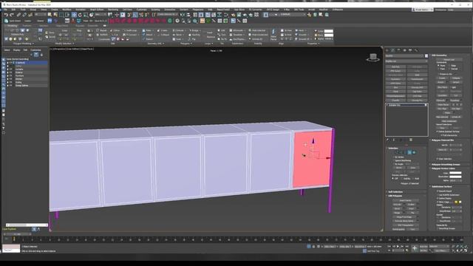This screenshot has height=266, width=473.
Task: Switch to the Freeform ribbon tab
Action: pos(27,26)
